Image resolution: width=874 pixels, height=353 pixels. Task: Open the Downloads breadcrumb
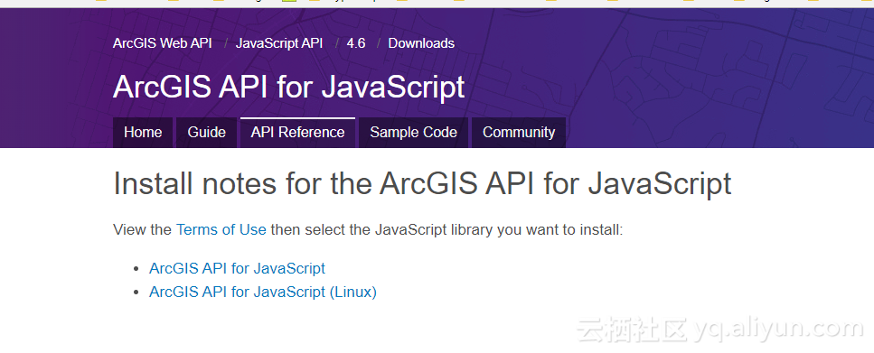pyautogui.click(x=421, y=43)
